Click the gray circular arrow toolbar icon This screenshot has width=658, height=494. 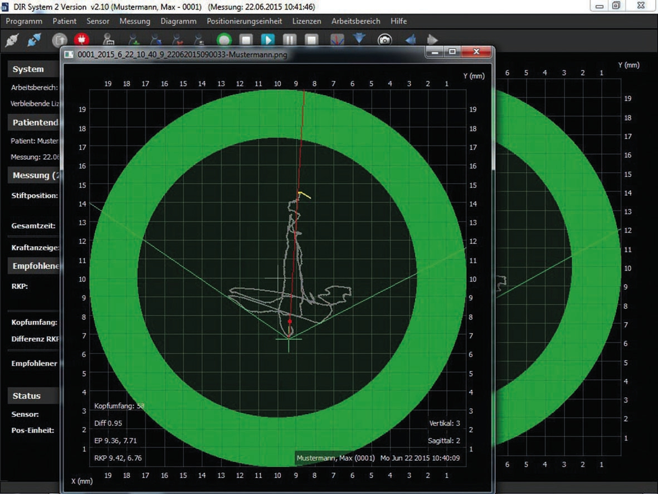tap(60, 40)
